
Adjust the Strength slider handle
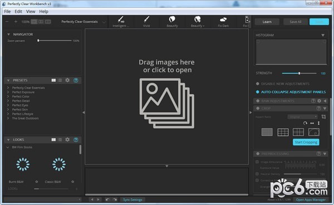[299, 74]
